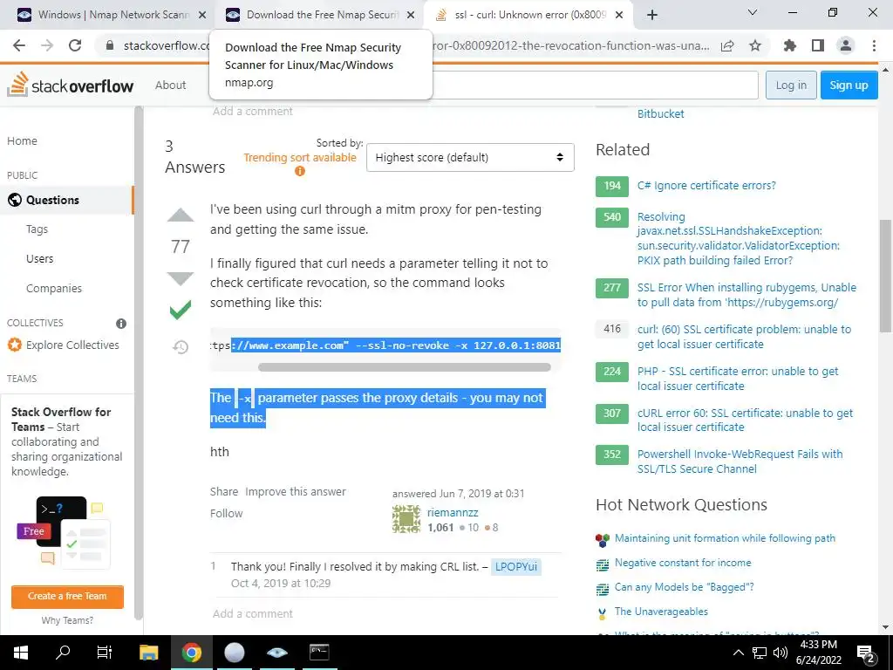
Task: Open the Why Teams? link
Action: pyautogui.click(x=67, y=620)
